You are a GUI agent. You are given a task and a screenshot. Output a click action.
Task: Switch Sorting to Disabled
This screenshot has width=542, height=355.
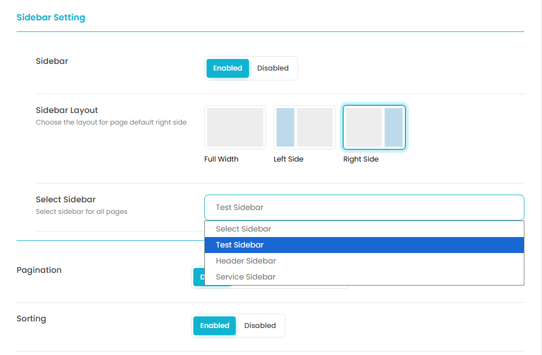pos(260,326)
